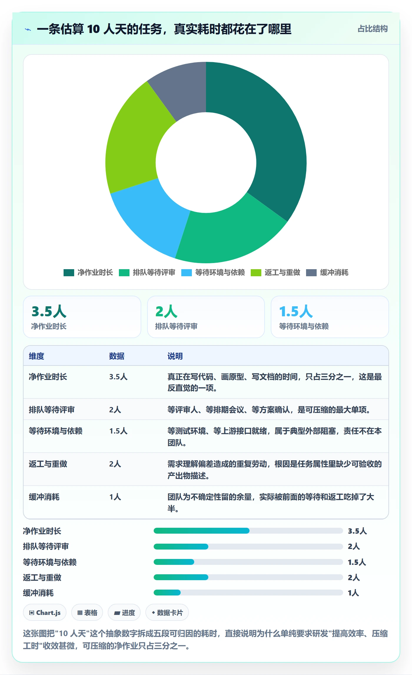Click the 等待环境与依赖 progress bar
This screenshot has width=412, height=675.
click(x=248, y=562)
